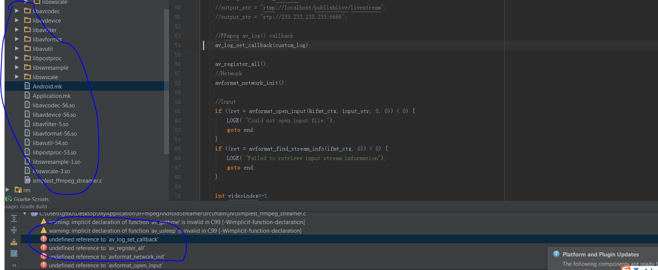Click the LOGE "Could not open input file." line

tap(281, 121)
